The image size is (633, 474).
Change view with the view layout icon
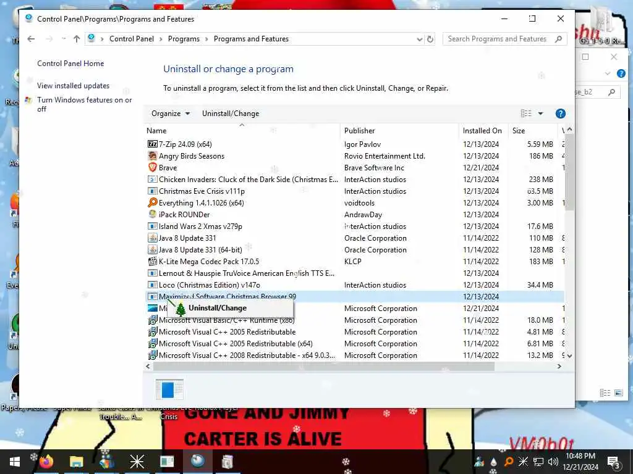(x=526, y=114)
